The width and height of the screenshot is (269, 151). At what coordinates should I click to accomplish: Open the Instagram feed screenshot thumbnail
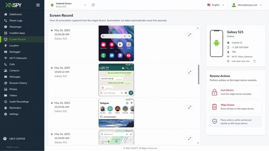[116, 113]
